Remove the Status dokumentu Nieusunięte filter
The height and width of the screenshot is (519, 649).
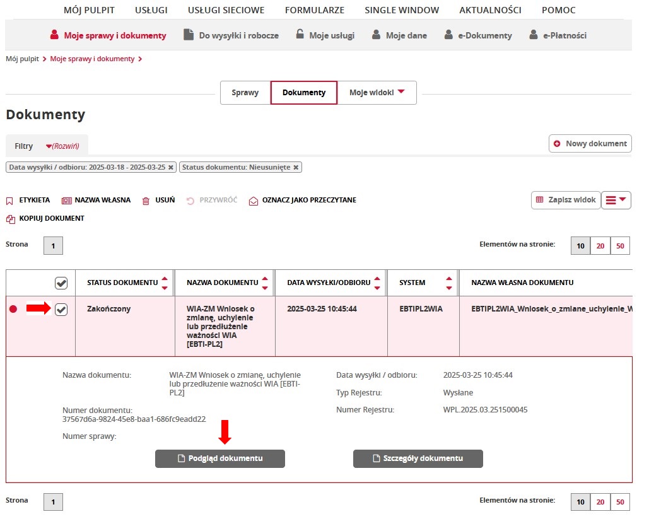(295, 167)
